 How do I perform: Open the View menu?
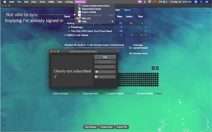[34, 2]
